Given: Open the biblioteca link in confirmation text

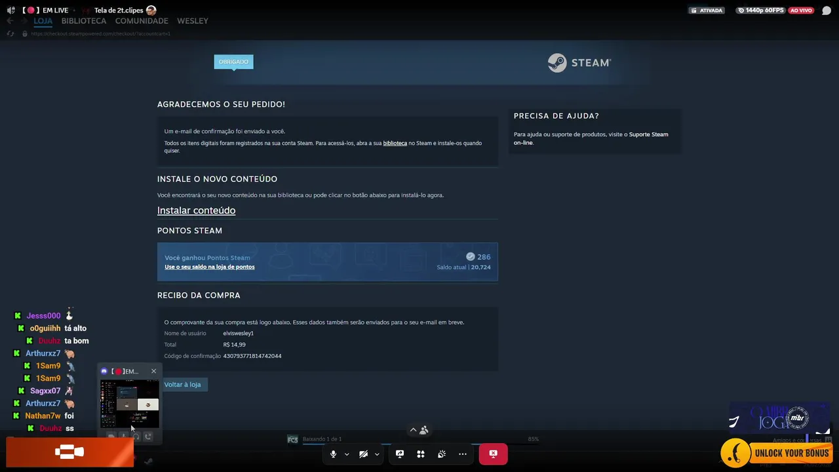Looking at the screenshot, I should (x=395, y=143).
